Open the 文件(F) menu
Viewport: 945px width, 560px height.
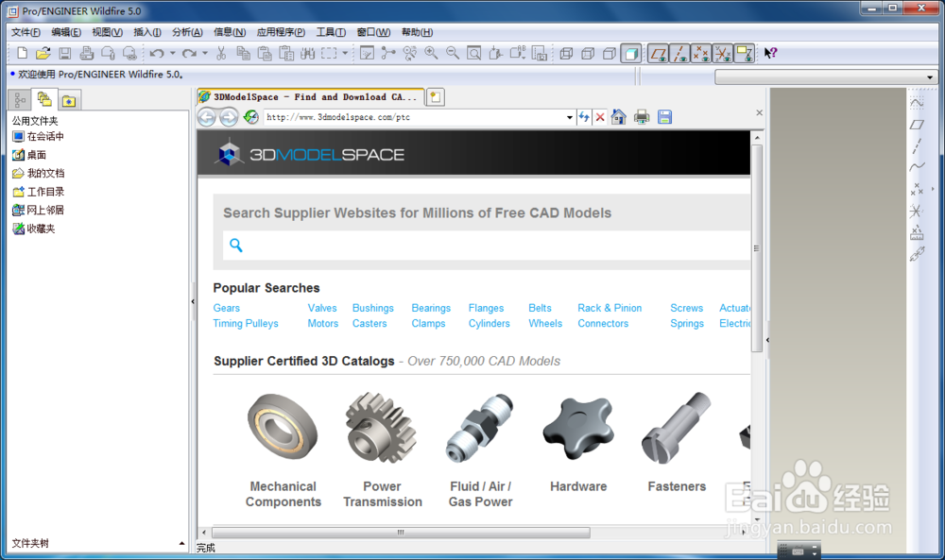(26, 32)
